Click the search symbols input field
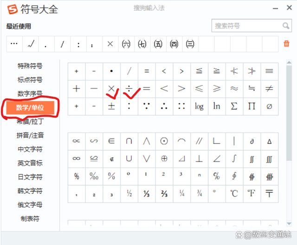Viewport: 297px width, 245px height. (252, 26)
